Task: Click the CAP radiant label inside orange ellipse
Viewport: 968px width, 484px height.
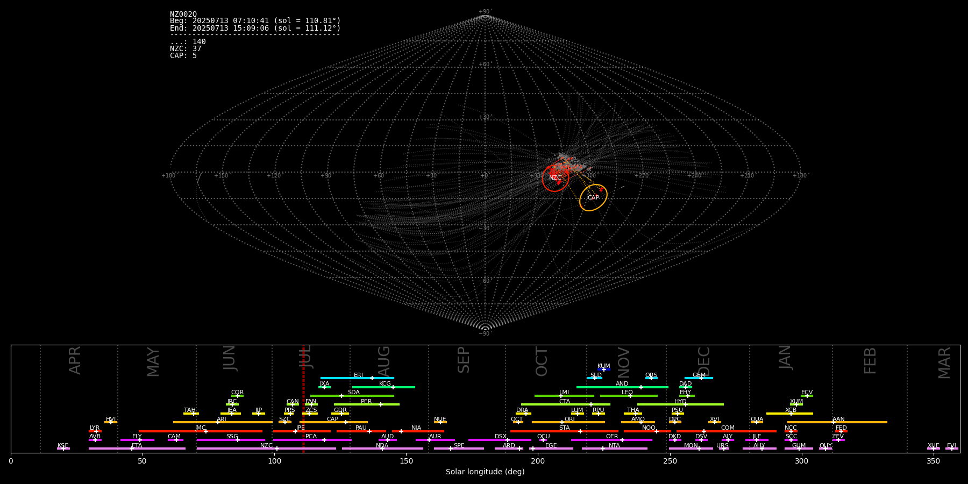Action: (593, 197)
